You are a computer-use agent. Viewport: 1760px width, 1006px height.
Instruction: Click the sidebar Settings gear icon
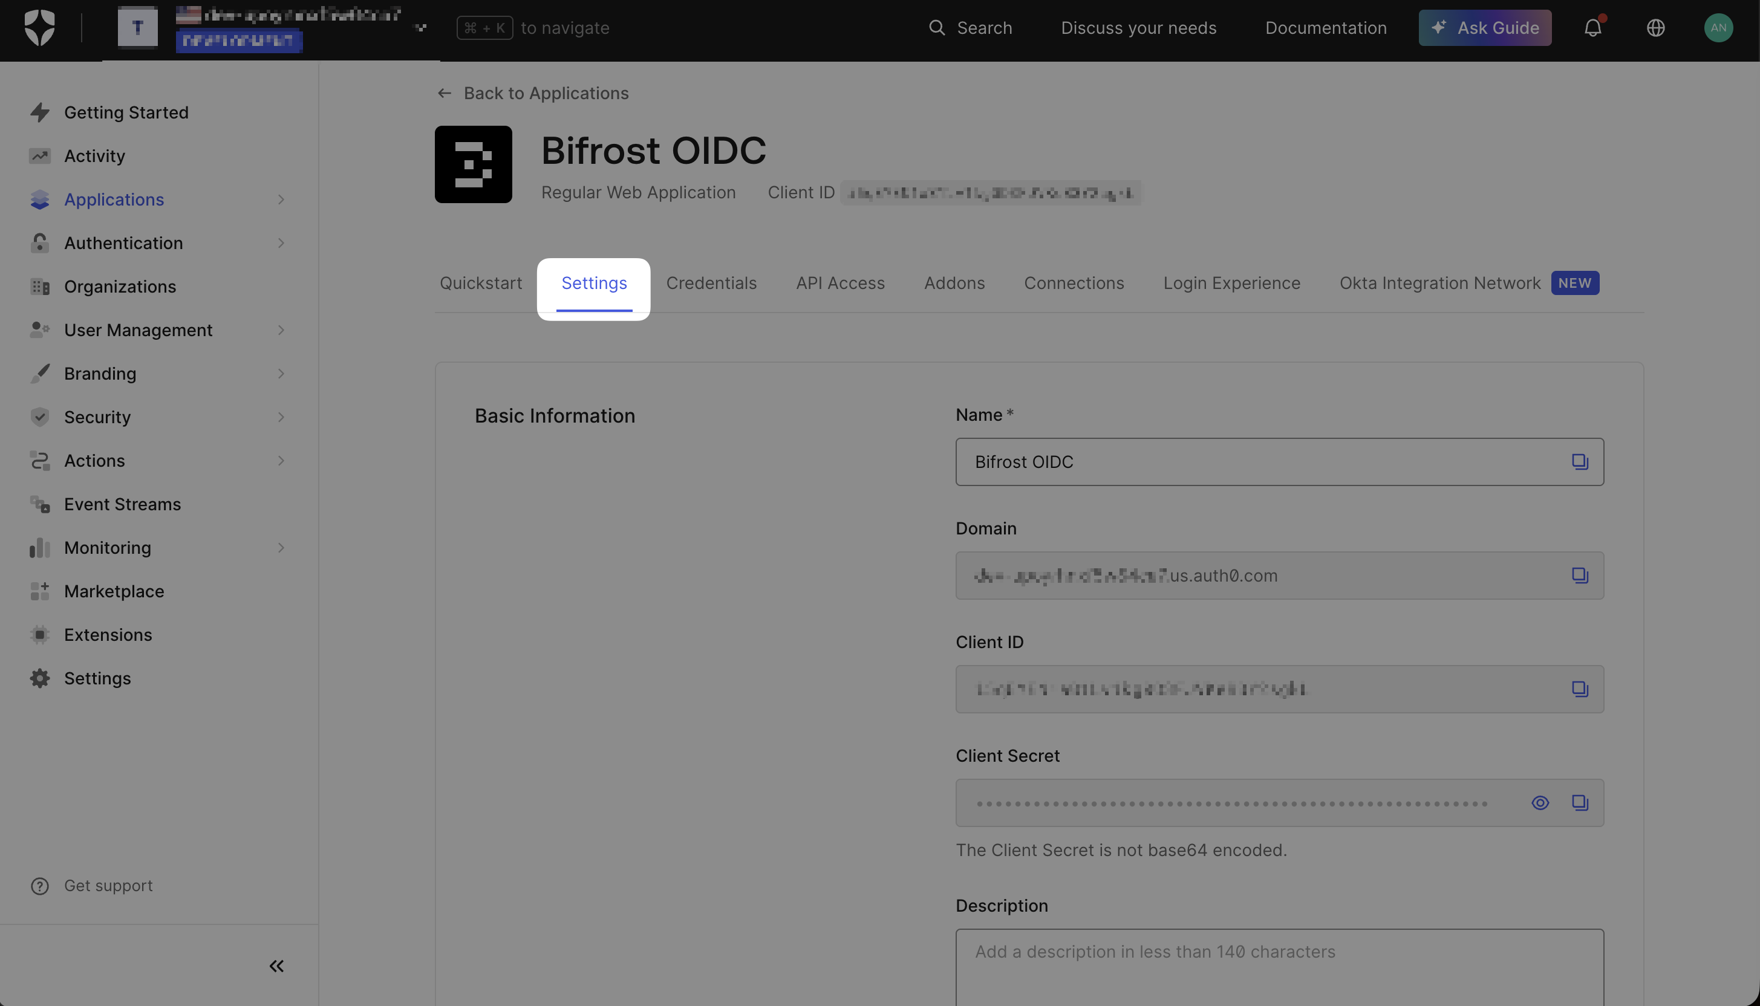39,678
